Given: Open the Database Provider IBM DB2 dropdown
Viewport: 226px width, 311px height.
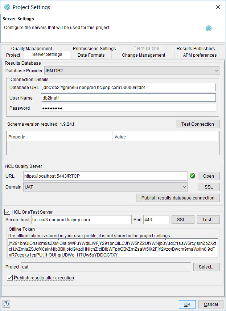Looking at the screenshot, I should 132,70.
